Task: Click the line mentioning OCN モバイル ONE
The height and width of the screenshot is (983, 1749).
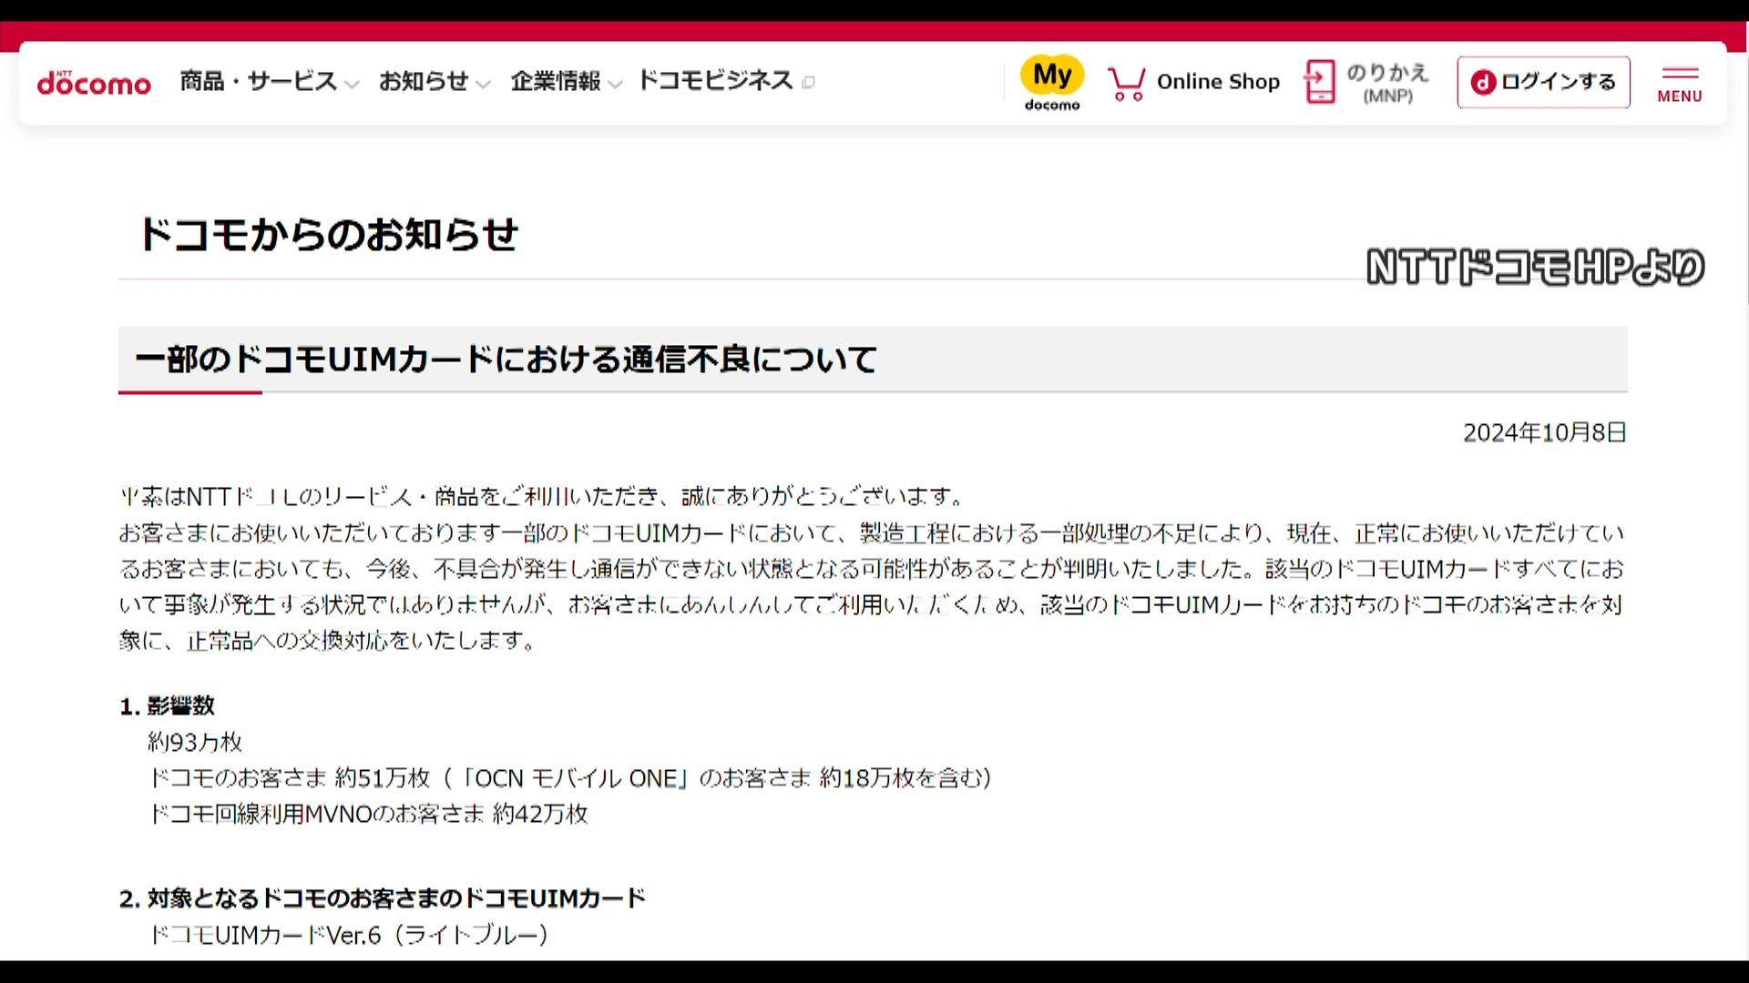Action: pyautogui.click(x=569, y=778)
